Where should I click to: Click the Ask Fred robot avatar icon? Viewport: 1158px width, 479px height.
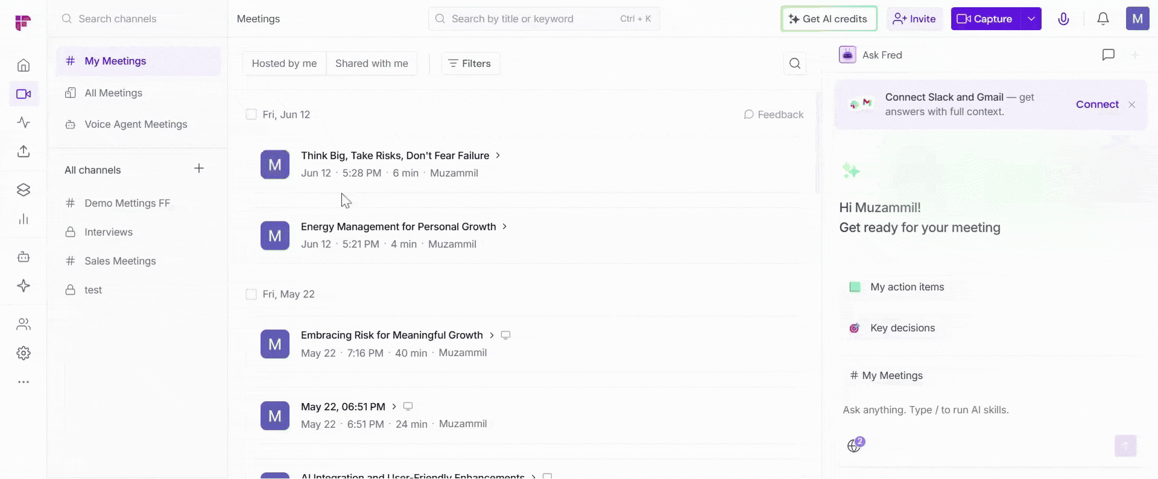click(847, 55)
